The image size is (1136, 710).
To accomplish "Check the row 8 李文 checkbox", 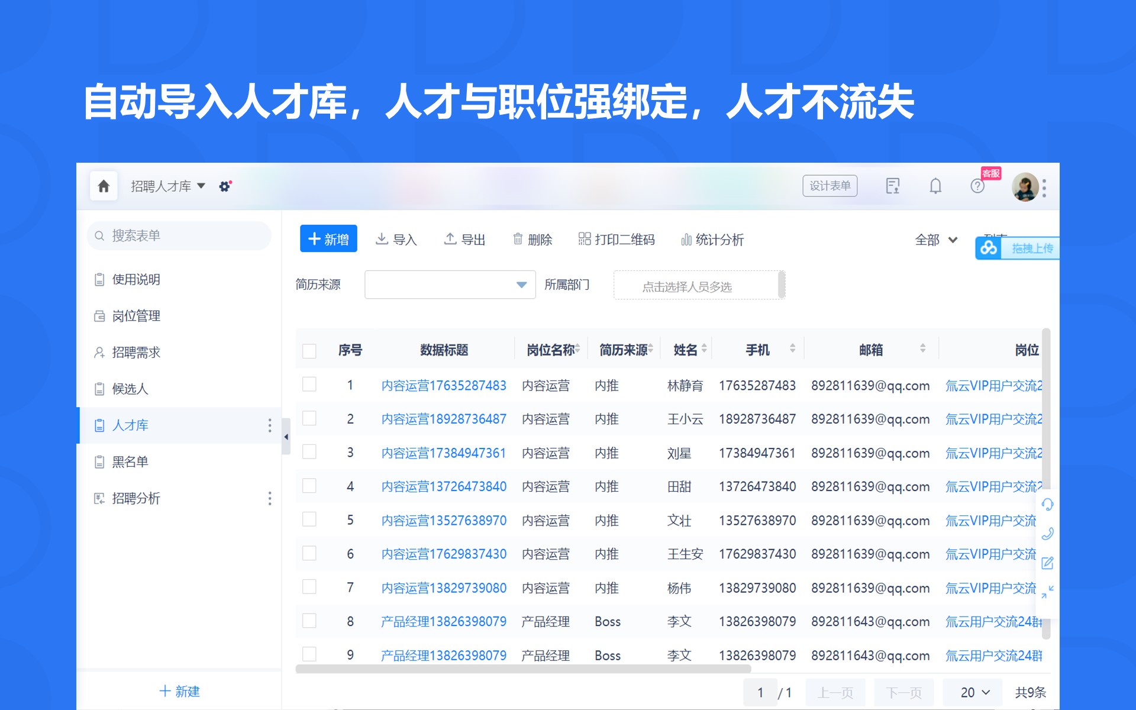I will coord(309,621).
